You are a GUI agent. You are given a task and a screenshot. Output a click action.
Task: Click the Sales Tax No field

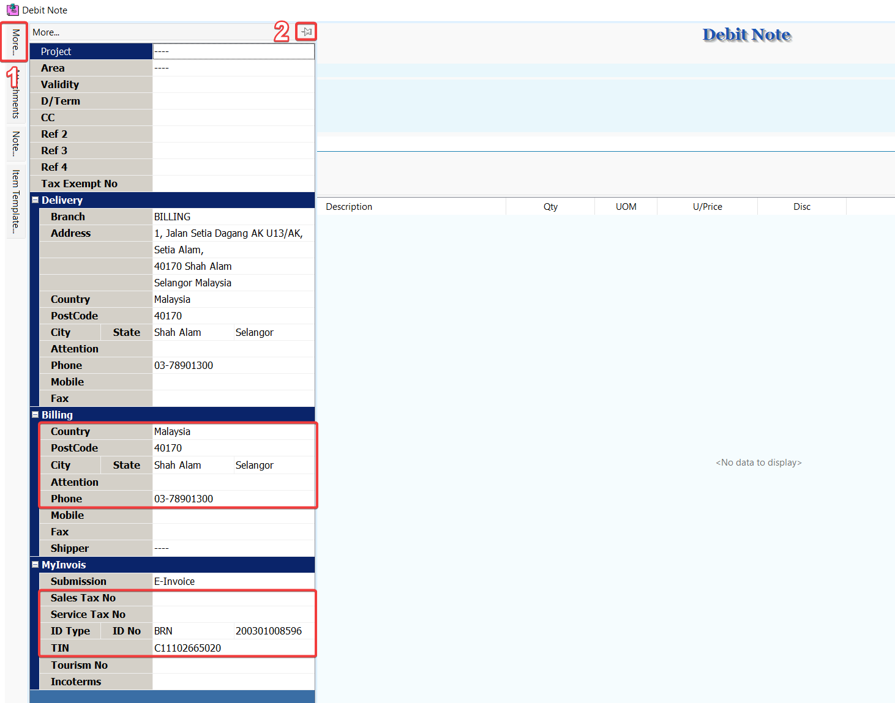[233, 598]
